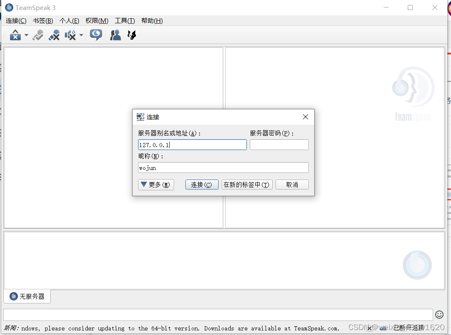Open the dropdown arrow beside mute speakers

(81, 35)
